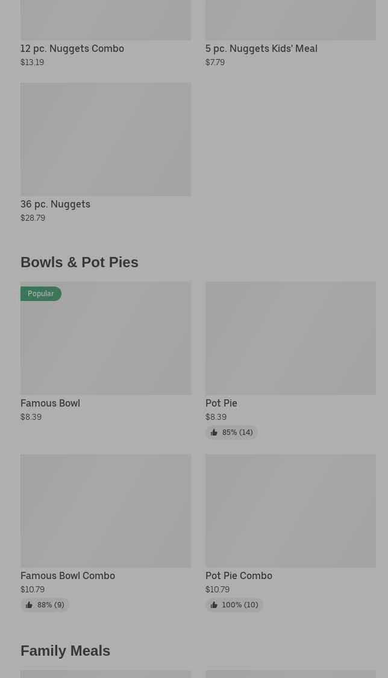Screen dimensions: 388x678
Task: Click the thumbs-up icon under Pot Pie
Action: point(214,432)
